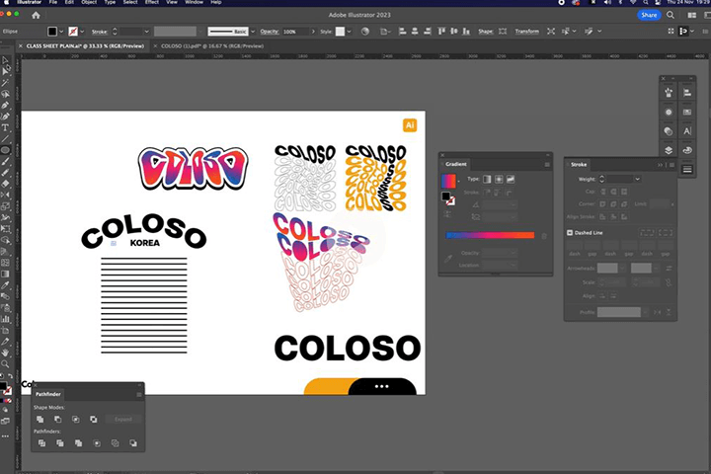
Task: Click the Expand button in Pathfinder
Action: pyautogui.click(x=122, y=419)
